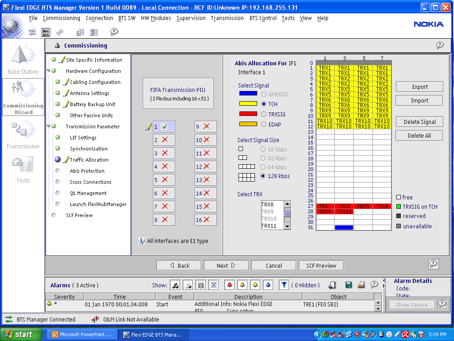
Task: Collapse the Transmission Parameter tree node
Action: (x=48, y=127)
